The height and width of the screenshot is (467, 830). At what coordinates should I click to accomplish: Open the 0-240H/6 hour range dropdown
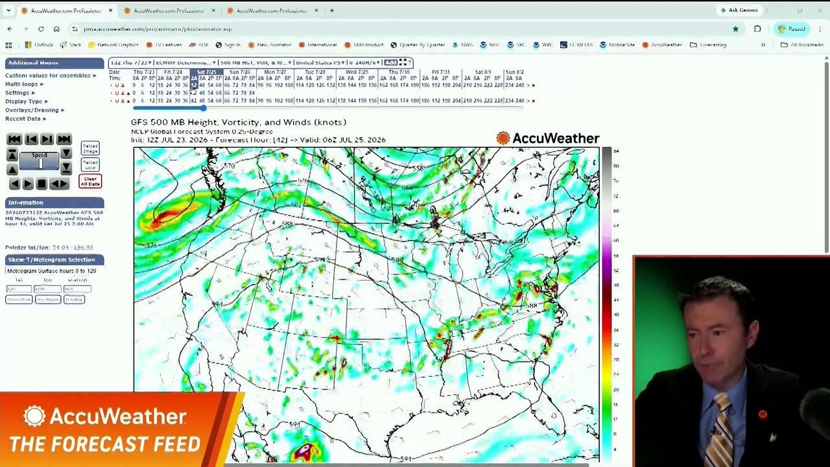tap(364, 63)
